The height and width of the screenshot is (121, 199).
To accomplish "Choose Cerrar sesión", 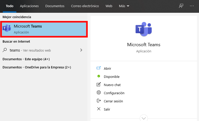I will (113, 101).
